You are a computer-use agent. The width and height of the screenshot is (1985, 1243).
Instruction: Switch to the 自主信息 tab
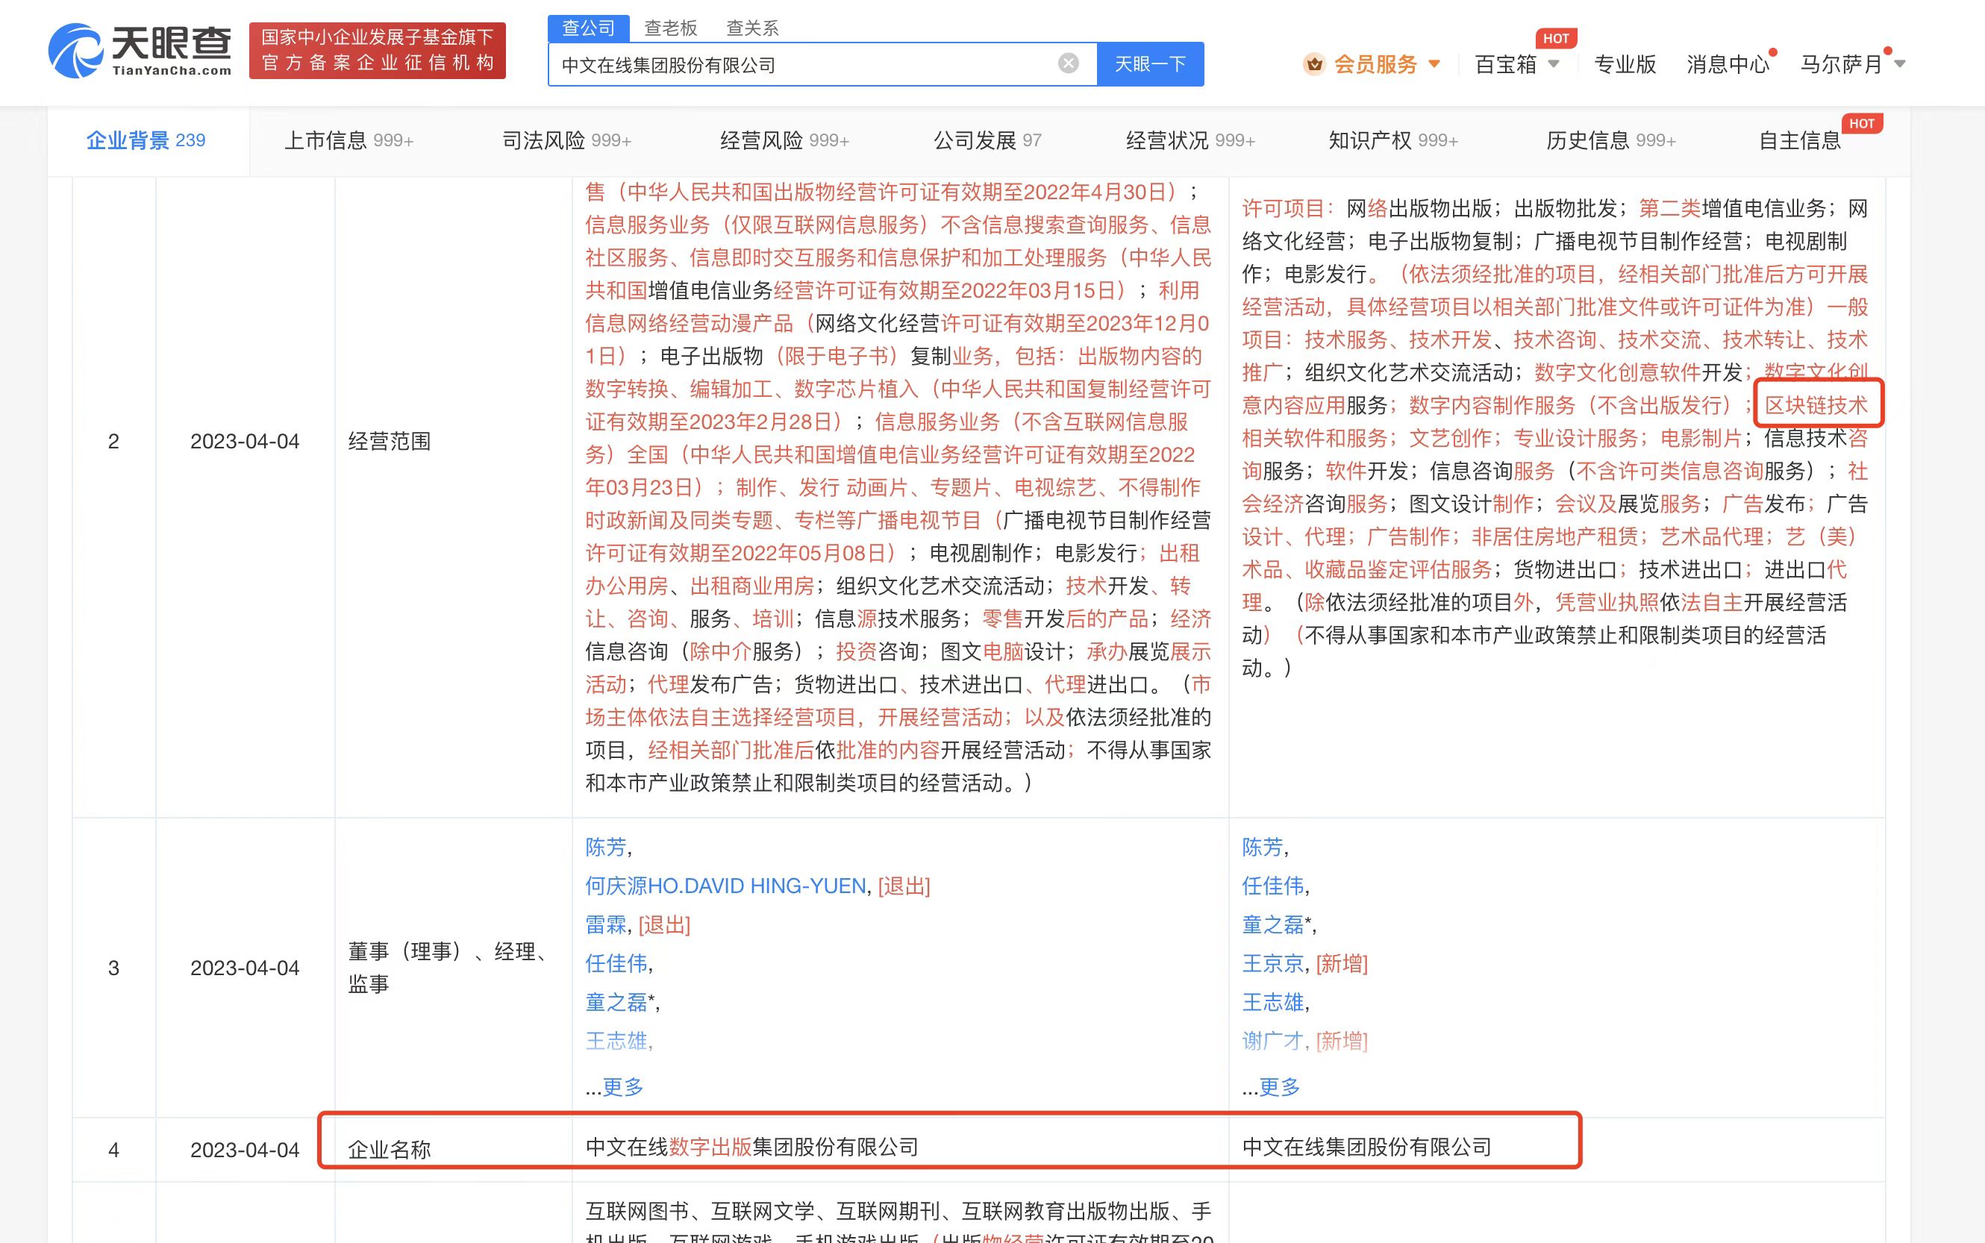tap(1800, 140)
